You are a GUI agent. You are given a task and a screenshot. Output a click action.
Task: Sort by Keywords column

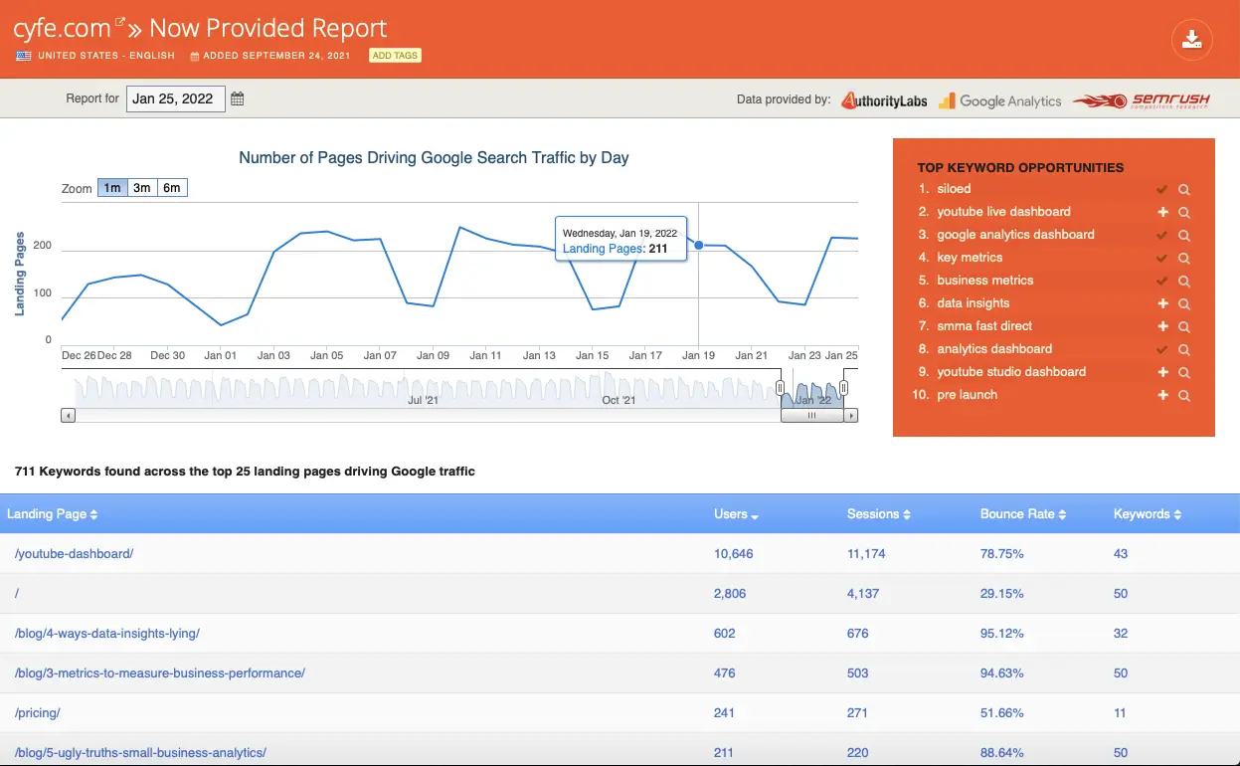[1148, 514]
